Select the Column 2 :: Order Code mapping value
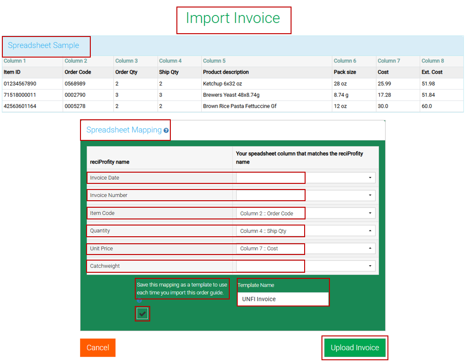The width and height of the screenshot is (467, 364). click(270, 213)
